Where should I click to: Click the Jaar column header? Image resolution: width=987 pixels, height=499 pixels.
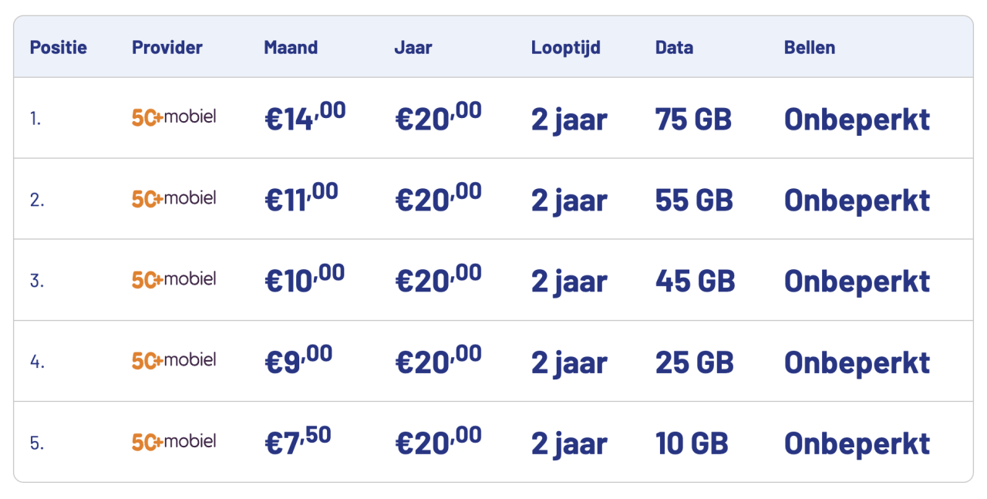[x=413, y=47]
